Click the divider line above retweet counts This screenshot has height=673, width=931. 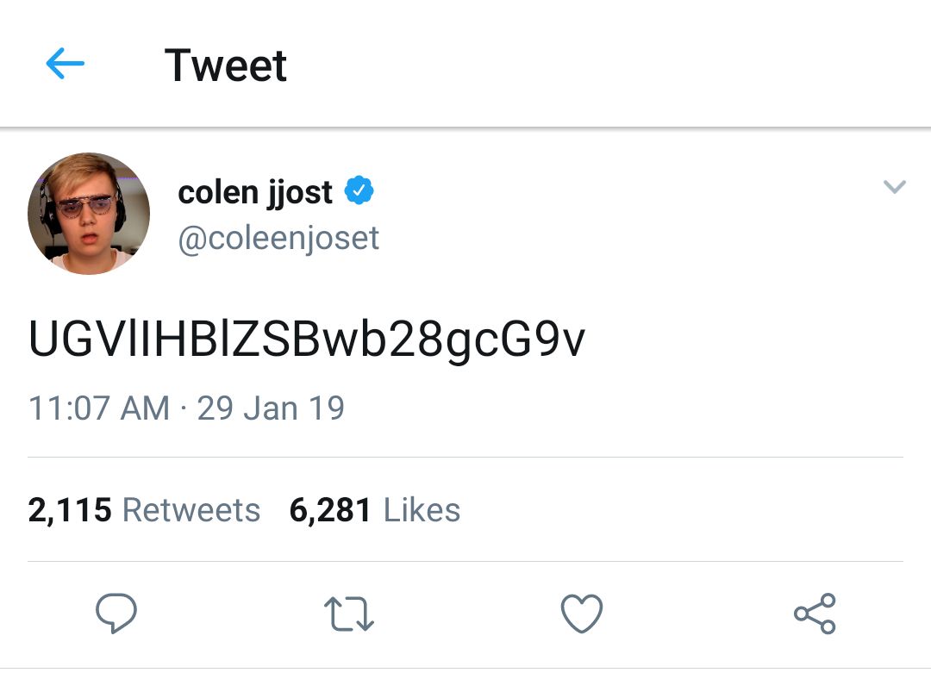(x=465, y=458)
